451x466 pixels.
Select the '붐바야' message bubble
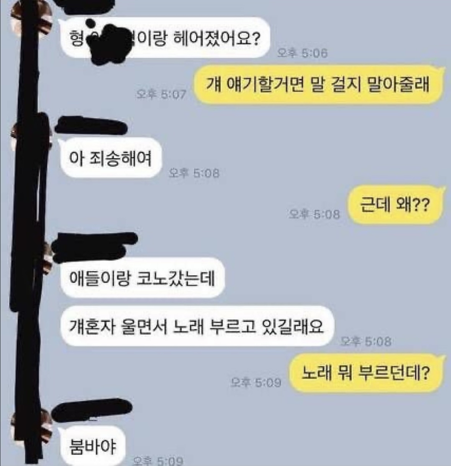click(93, 446)
